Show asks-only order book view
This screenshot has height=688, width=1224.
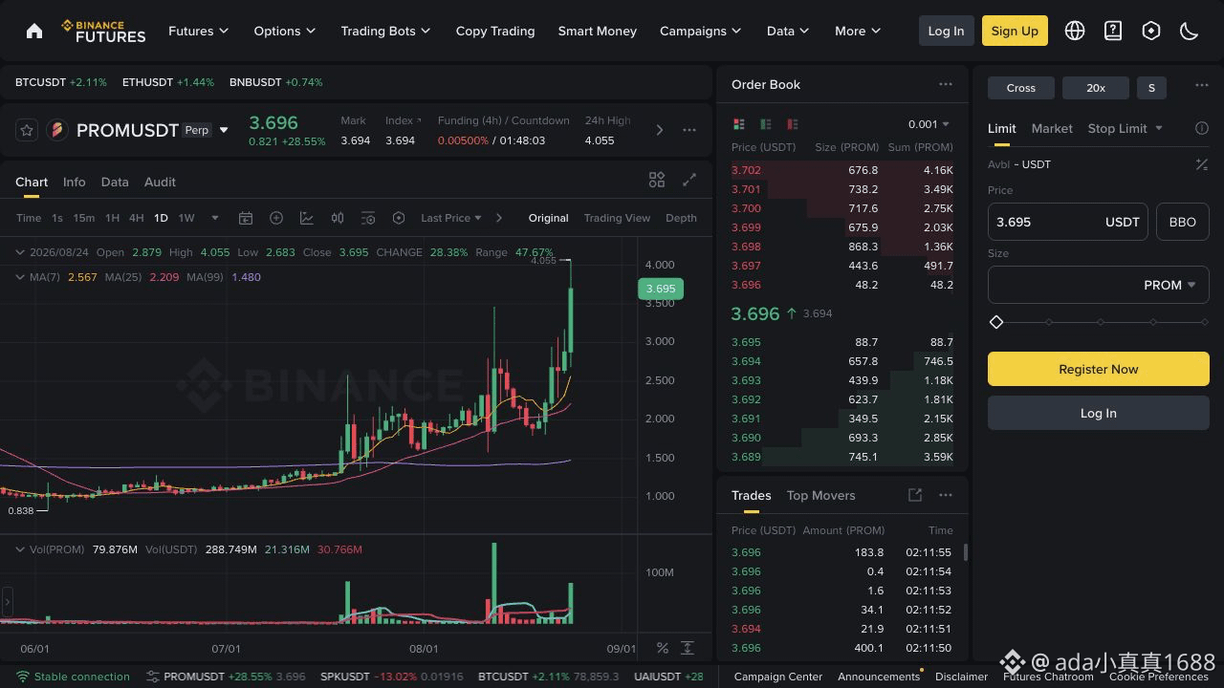coord(792,124)
